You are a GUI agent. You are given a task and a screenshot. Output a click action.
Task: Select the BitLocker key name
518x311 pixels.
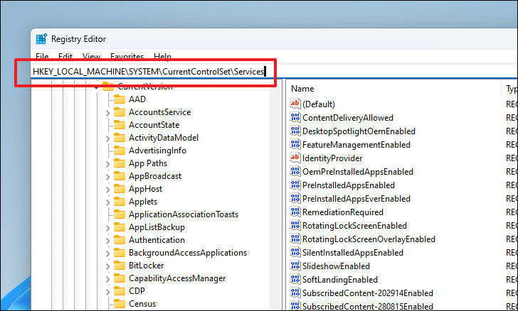click(x=146, y=266)
